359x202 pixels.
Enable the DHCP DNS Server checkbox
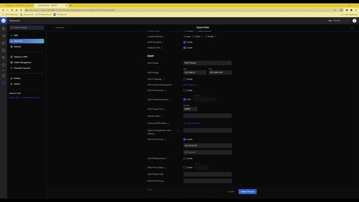point(185,90)
